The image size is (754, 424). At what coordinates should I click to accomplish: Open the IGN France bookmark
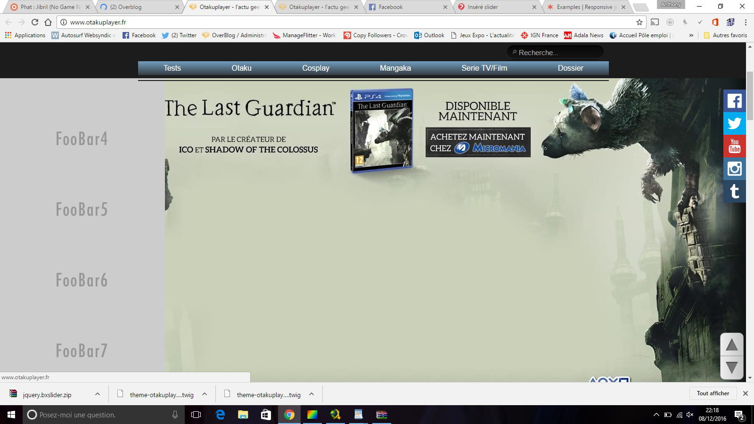pos(540,35)
